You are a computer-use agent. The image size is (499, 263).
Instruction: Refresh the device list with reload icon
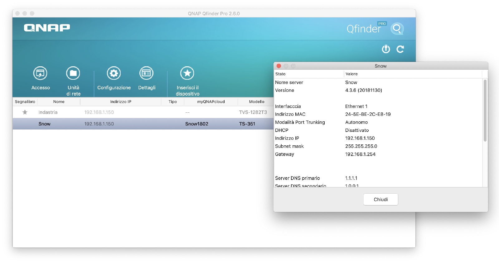point(400,49)
